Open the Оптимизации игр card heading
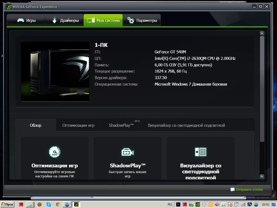 [55, 165]
